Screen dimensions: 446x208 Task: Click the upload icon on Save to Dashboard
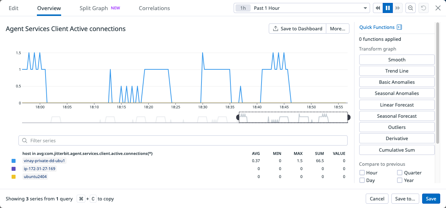coord(275,29)
